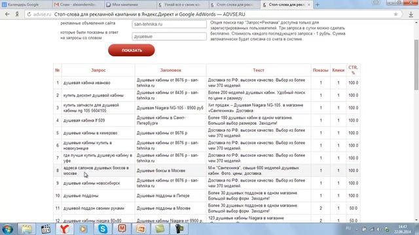Select query 'душевая кабина иваново'
The image size is (419, 235).
coord(87,83)
